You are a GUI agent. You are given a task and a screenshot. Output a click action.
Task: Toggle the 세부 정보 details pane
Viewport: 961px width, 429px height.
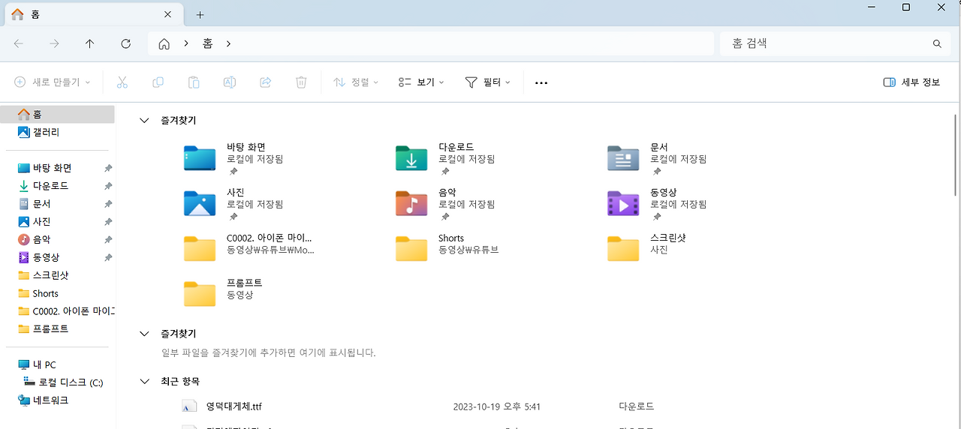(x=912, y=82)
